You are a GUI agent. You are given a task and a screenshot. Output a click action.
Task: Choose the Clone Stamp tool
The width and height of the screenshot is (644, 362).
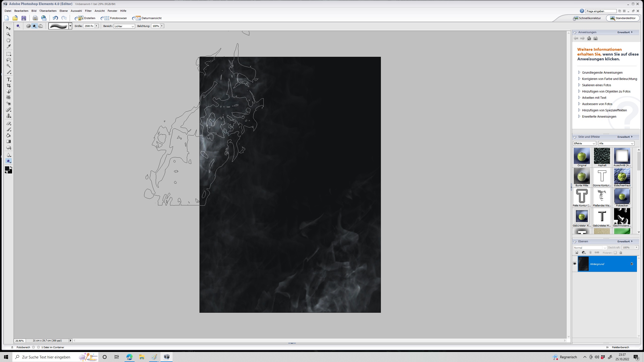pos(9,116)
